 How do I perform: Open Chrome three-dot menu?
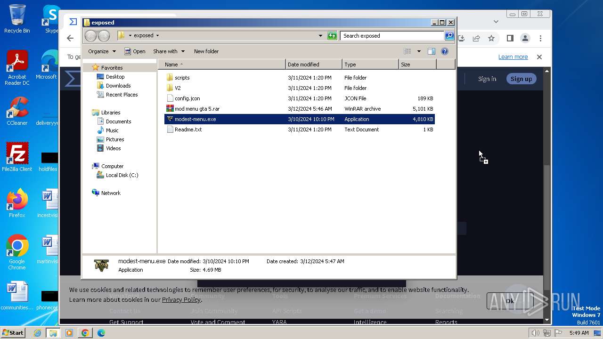pyautogui.click(x=540, y=38)
